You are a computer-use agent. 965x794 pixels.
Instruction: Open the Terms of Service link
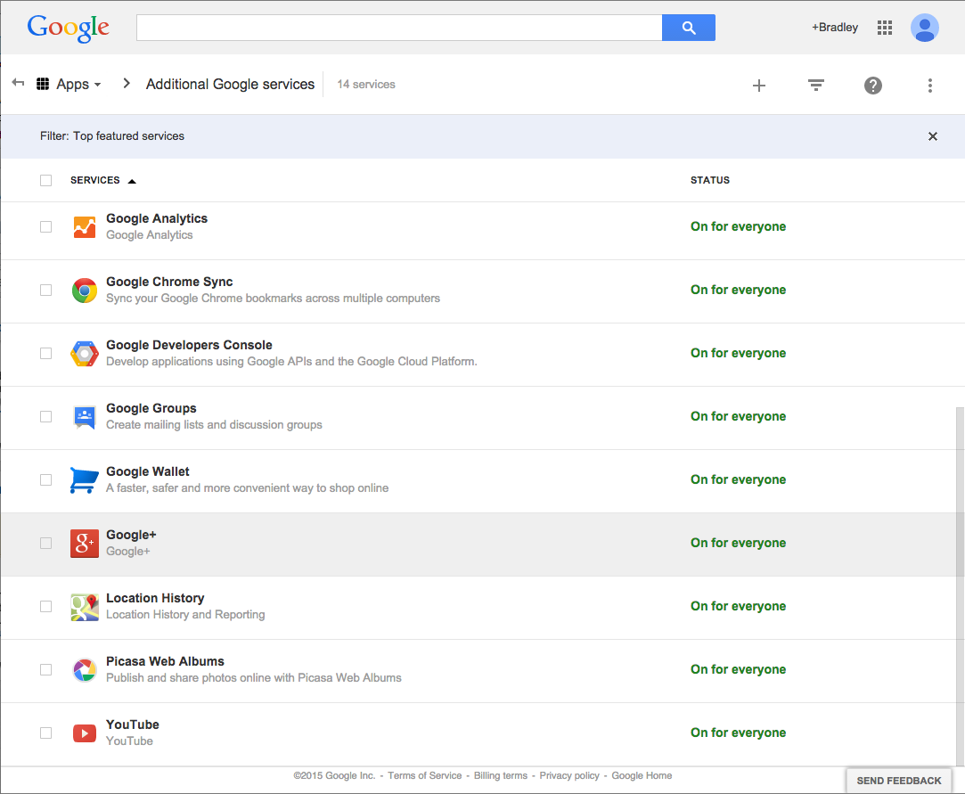coord(425,776)
